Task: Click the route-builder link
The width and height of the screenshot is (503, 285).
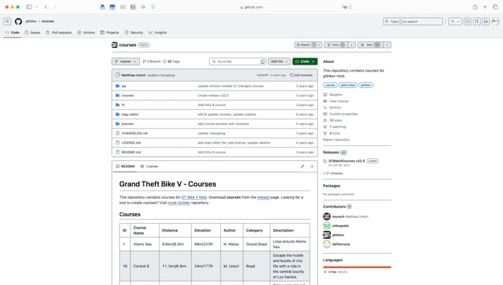Action: 179,203
